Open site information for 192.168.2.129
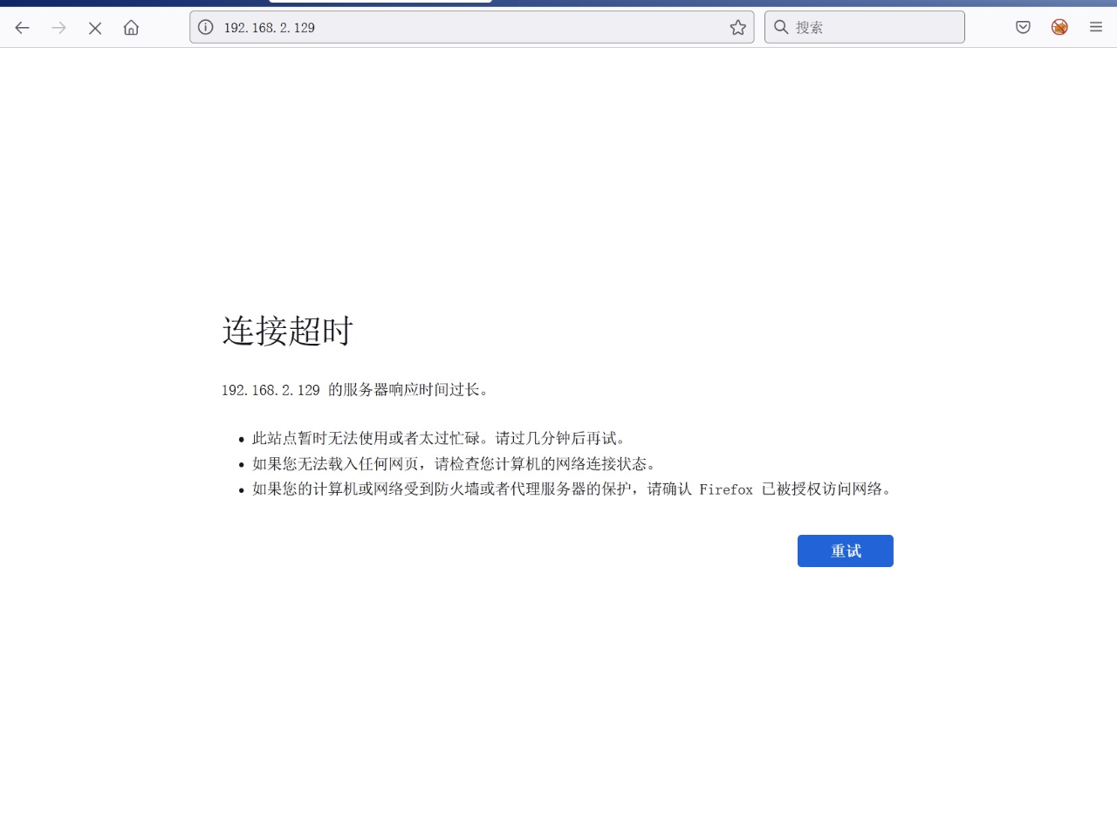1117x814 pixels. pyautogui.click(x=206, y=27)
